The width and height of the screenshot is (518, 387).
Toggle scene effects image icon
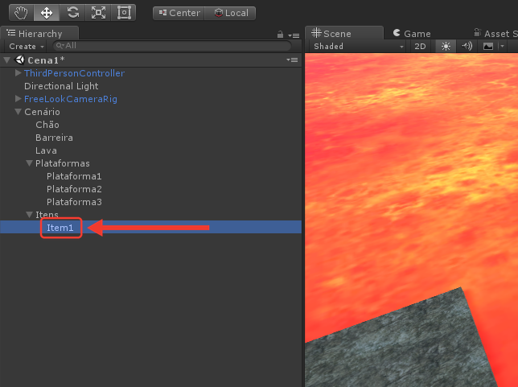pyautogui.click(x=488, y=47)
